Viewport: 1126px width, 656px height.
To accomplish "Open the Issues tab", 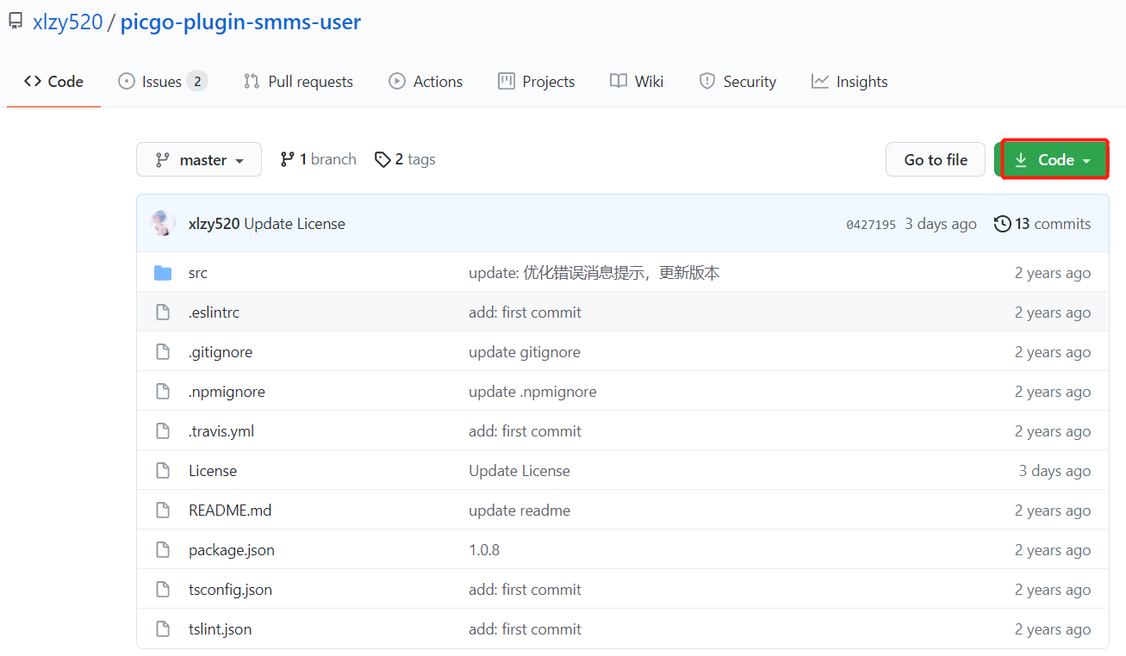I will pyautogui.click(x=163, y=82).
